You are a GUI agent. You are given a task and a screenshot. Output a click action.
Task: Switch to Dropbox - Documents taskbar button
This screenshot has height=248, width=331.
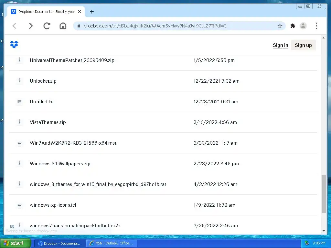[60, 243]
